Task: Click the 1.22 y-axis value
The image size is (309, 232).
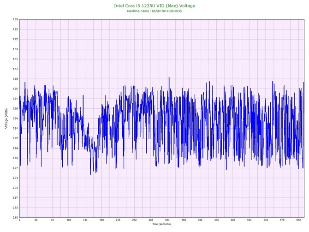Action: 15,39
